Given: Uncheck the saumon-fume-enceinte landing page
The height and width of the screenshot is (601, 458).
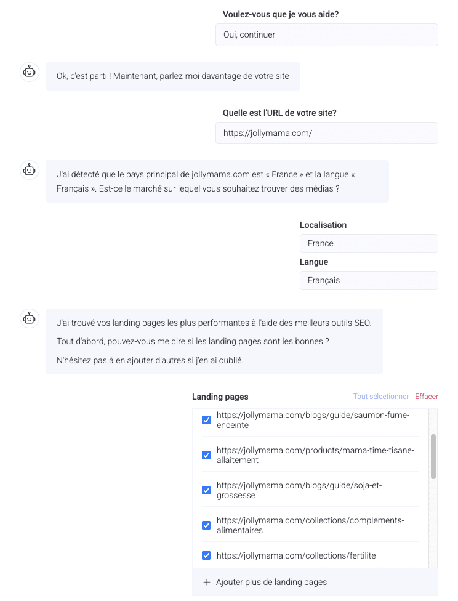Looking at the screenshot, I should coord(206,420).
